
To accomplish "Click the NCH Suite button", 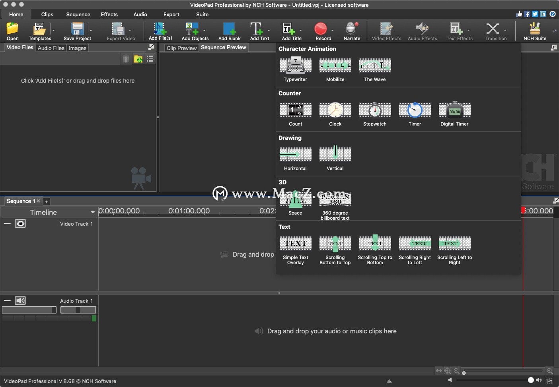I will 534,31.
